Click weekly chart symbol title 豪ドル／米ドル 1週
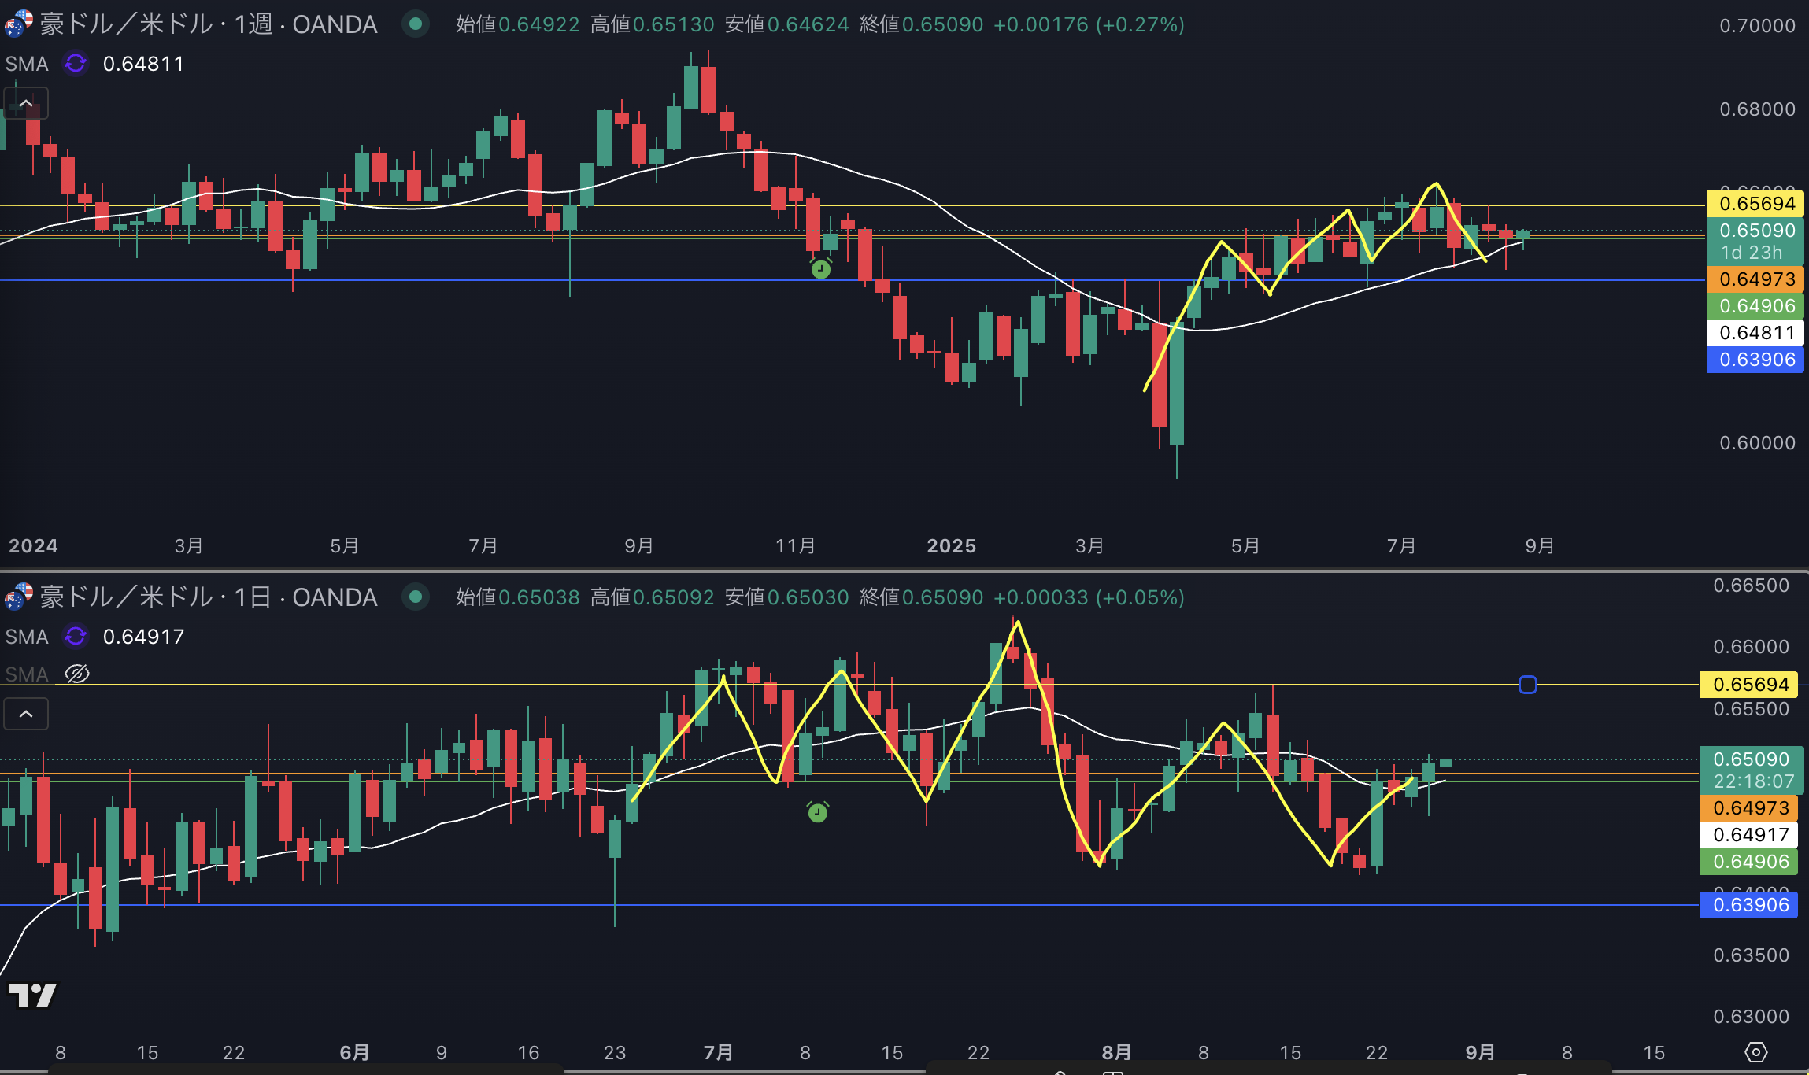Viewport: 1809px width, 1075px height. pyautogui.click(x=209, y=24)
